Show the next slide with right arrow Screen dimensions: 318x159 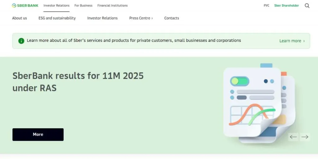tap(305, 137)
